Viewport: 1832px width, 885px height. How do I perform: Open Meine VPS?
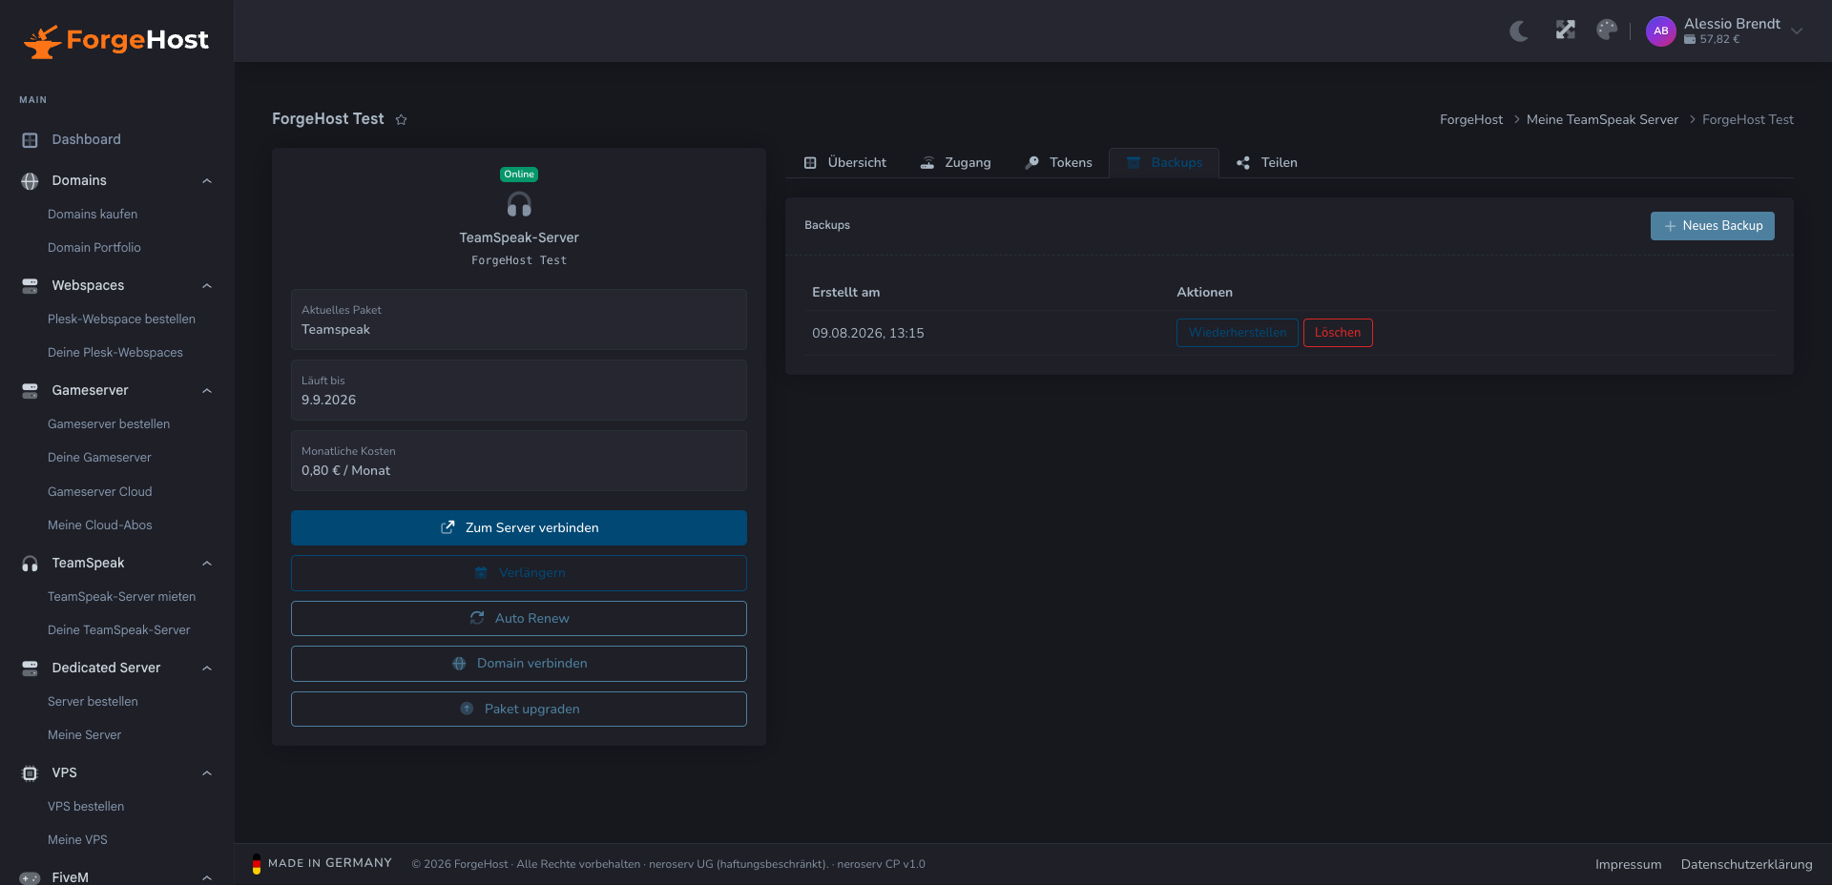(77, 840)
